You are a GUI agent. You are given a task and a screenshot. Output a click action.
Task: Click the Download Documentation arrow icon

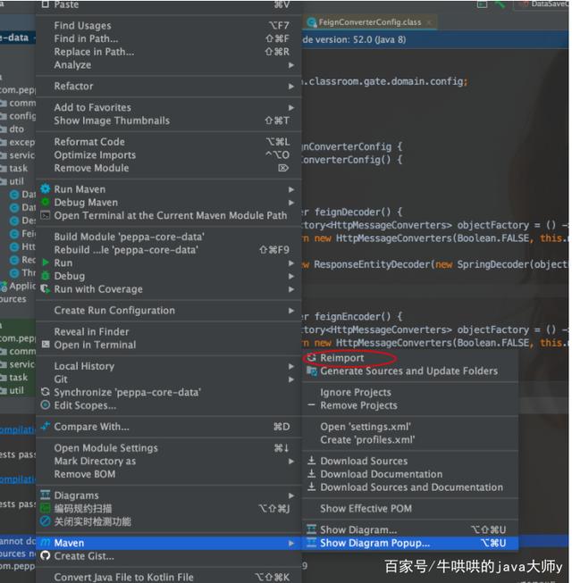pos(312,474)
